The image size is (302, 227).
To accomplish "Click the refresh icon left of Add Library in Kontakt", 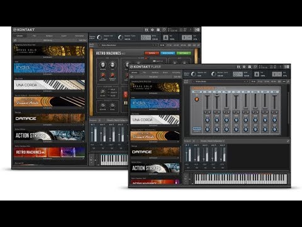I will coord(15,40).
